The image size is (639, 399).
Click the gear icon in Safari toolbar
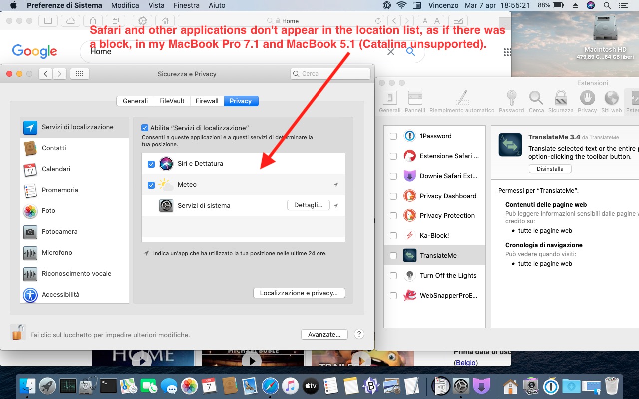point(143,21)
